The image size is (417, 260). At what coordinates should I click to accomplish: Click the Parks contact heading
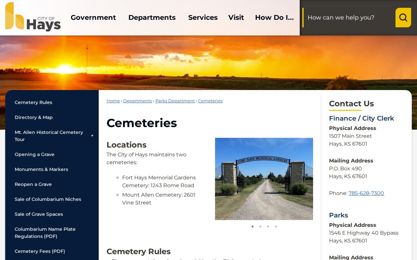point(338,215)
